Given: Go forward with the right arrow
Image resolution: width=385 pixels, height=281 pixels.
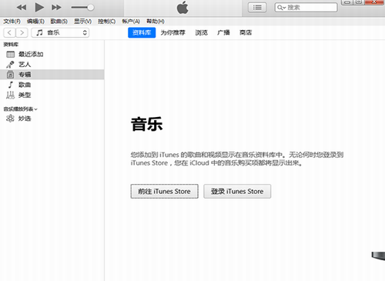Looking at the screenshot, I should pyautogui.click(x=22, y=32).
